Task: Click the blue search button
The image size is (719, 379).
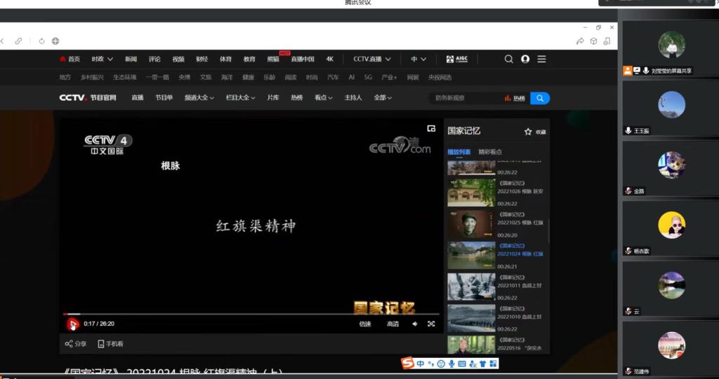Action: 540,98
